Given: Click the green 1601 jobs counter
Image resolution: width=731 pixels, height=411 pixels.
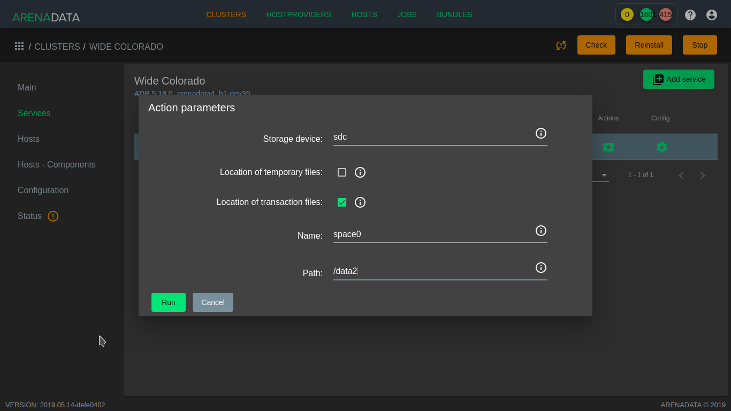Looking at the screenshot, I should [646, 14].
